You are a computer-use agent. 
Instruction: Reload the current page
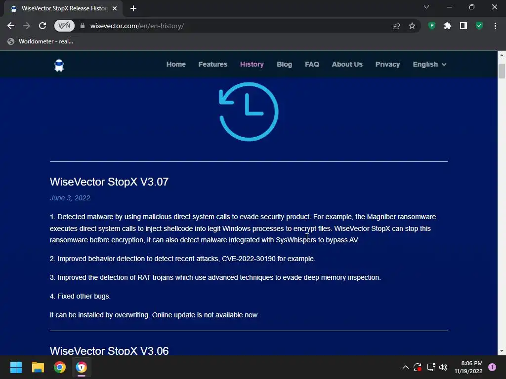coord(42,26)
